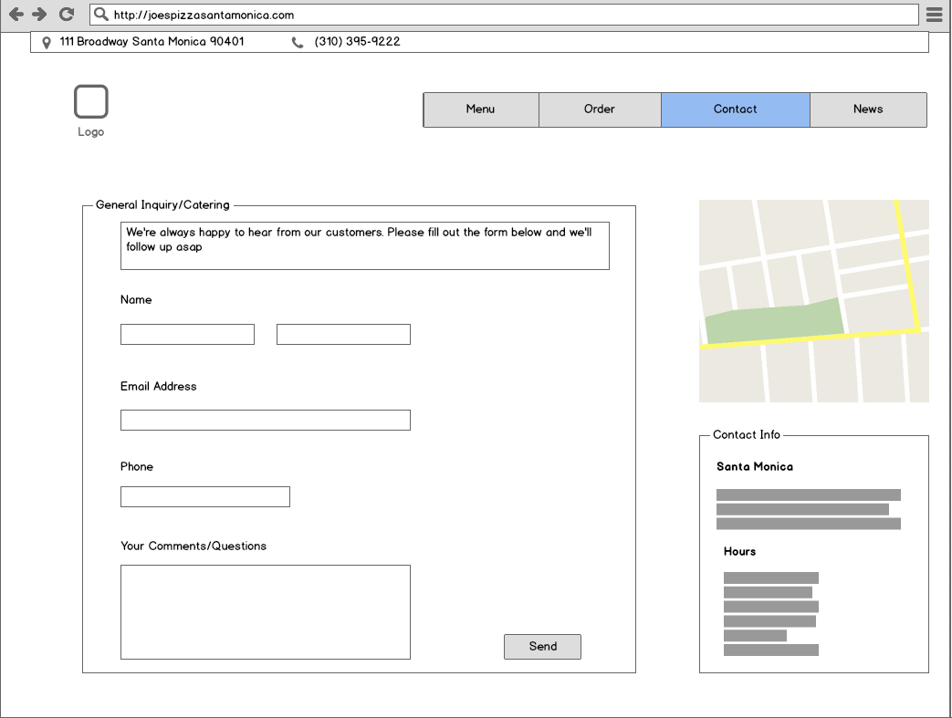Focus the second Name input box

(x=343, y=335)
